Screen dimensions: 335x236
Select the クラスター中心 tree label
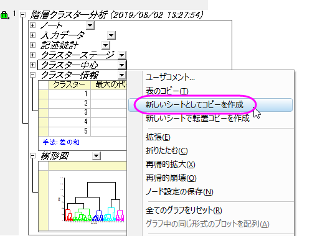[70, 65]
